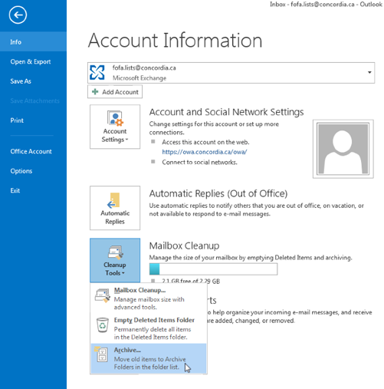Click the mailbox storage usage bar
This screenshot has height=389, width=384.
point(213,269)
